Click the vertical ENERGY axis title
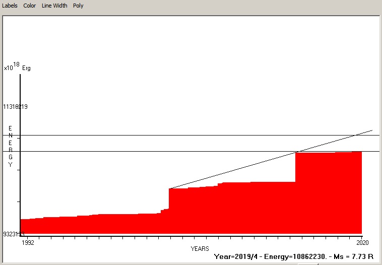 pos(10,146)
